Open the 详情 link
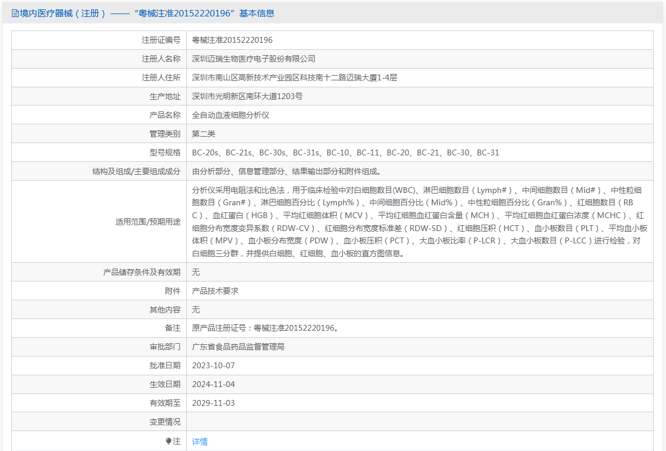 click(x=200, y=442)
